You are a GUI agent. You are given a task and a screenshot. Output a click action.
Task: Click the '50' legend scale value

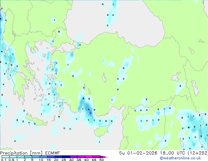tap(101, 160)
